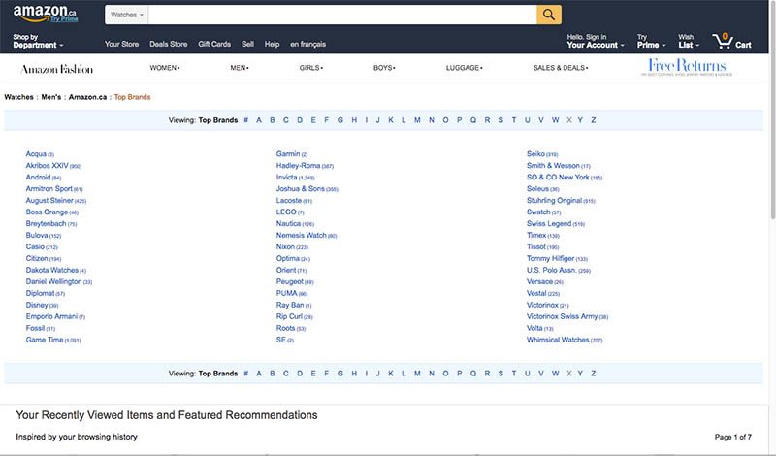Click the Free Returns banner
776x456 pixels.
(x=687, y=67)
